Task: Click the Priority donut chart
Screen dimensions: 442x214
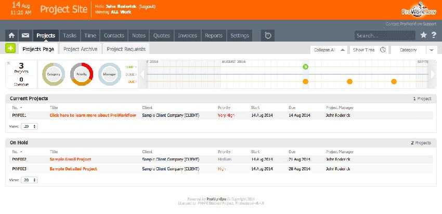Action: (81, 74)
